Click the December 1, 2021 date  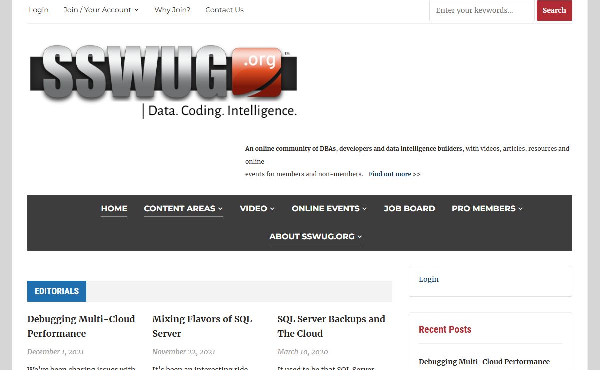point(56,352)
